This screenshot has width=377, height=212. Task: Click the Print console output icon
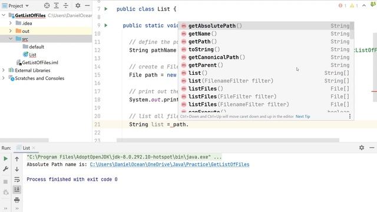(17, 200)
